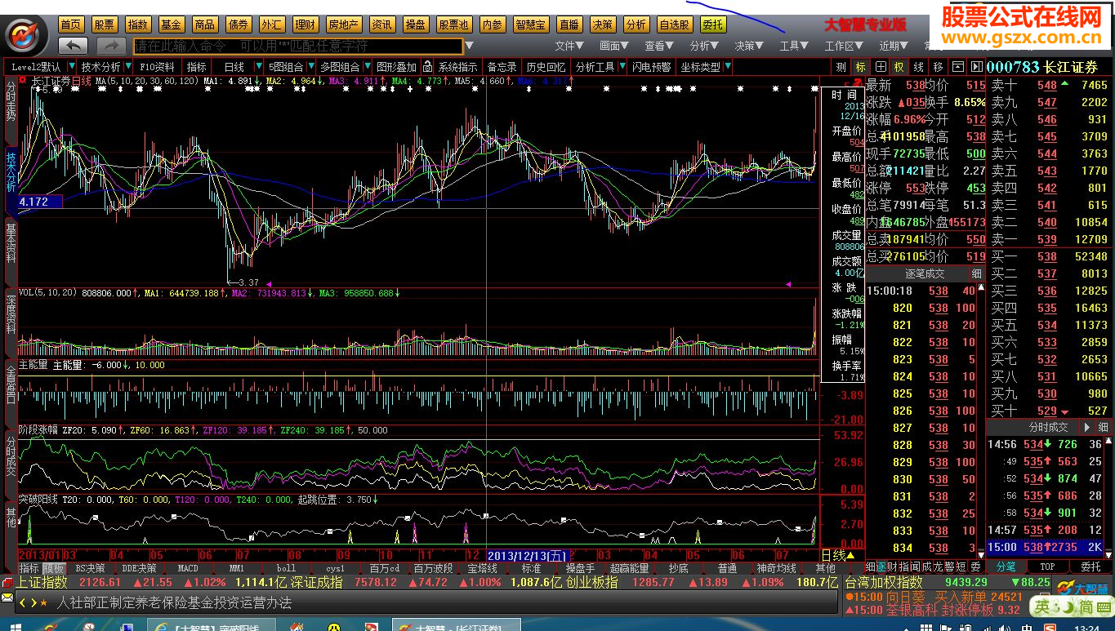Switch to the MACD indicator tab

pos(188,568)
